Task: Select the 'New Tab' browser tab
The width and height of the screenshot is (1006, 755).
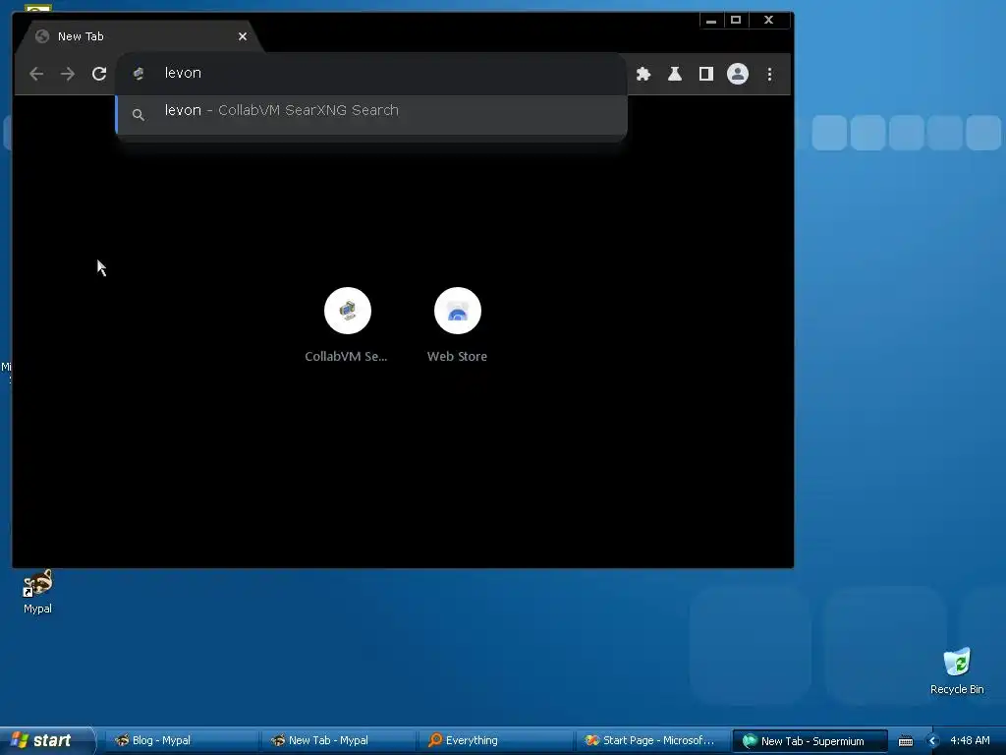Action: [x=141, y=36]
